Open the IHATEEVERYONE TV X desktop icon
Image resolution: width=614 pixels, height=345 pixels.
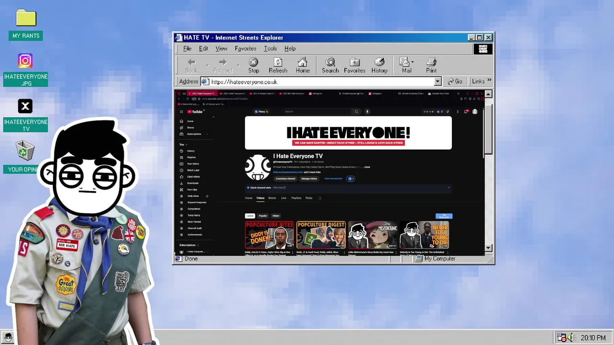click(25, 115)
